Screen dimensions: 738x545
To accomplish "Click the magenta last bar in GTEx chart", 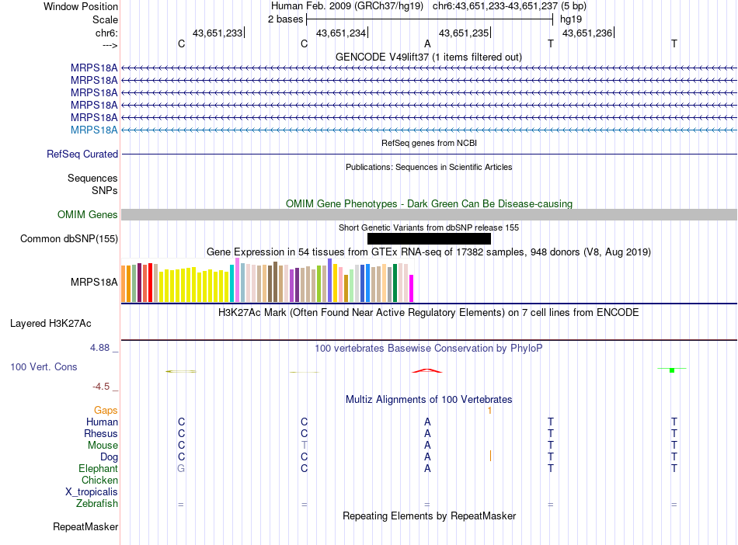I will [x=412, y=288].
